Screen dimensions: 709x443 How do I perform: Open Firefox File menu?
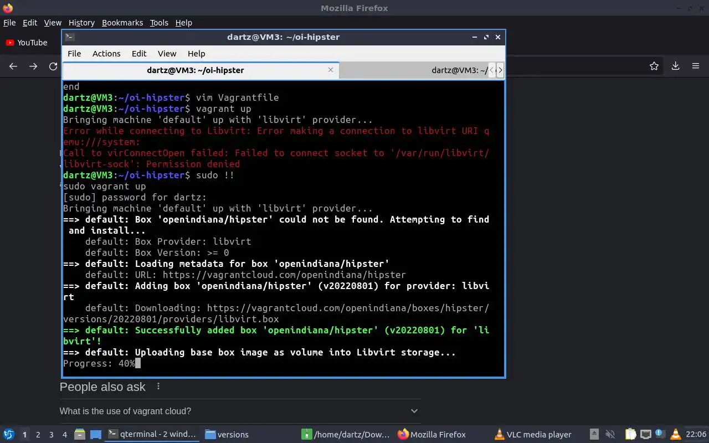tap(9, 23)
